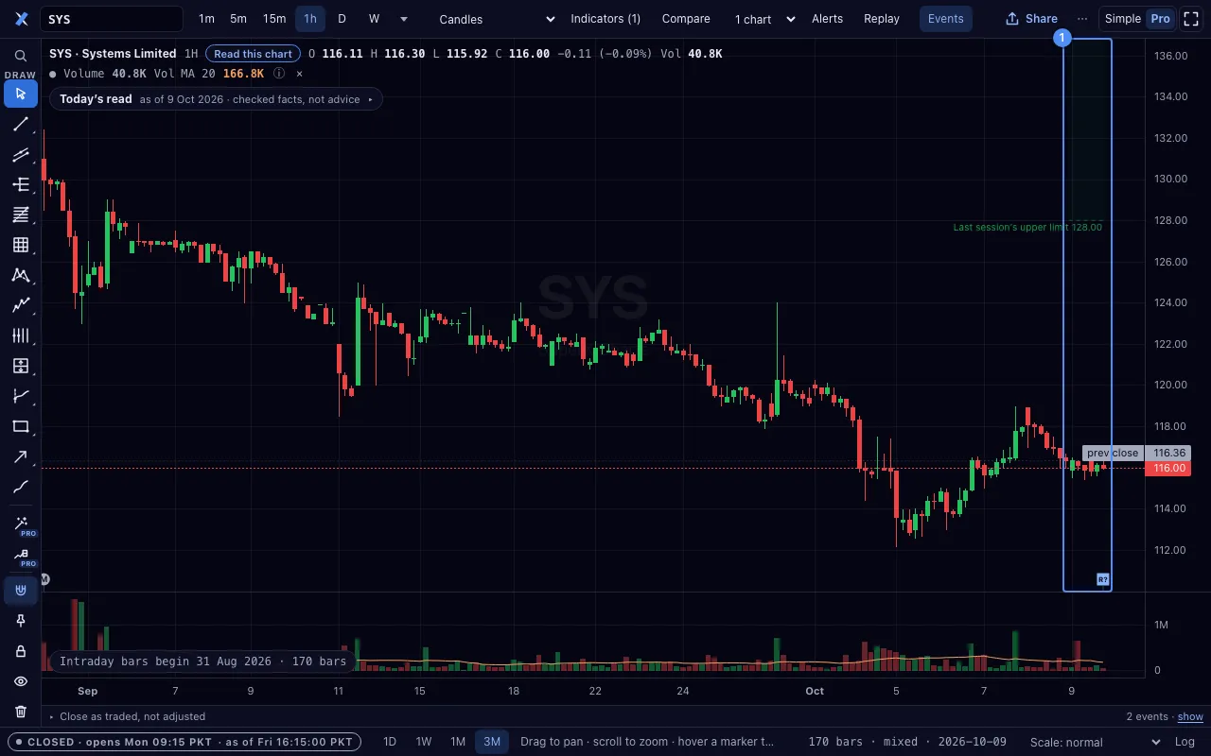Screen dimensions: 1211x756
Task: Toggle drawings visibility eye icon
Action: [21, 681]
